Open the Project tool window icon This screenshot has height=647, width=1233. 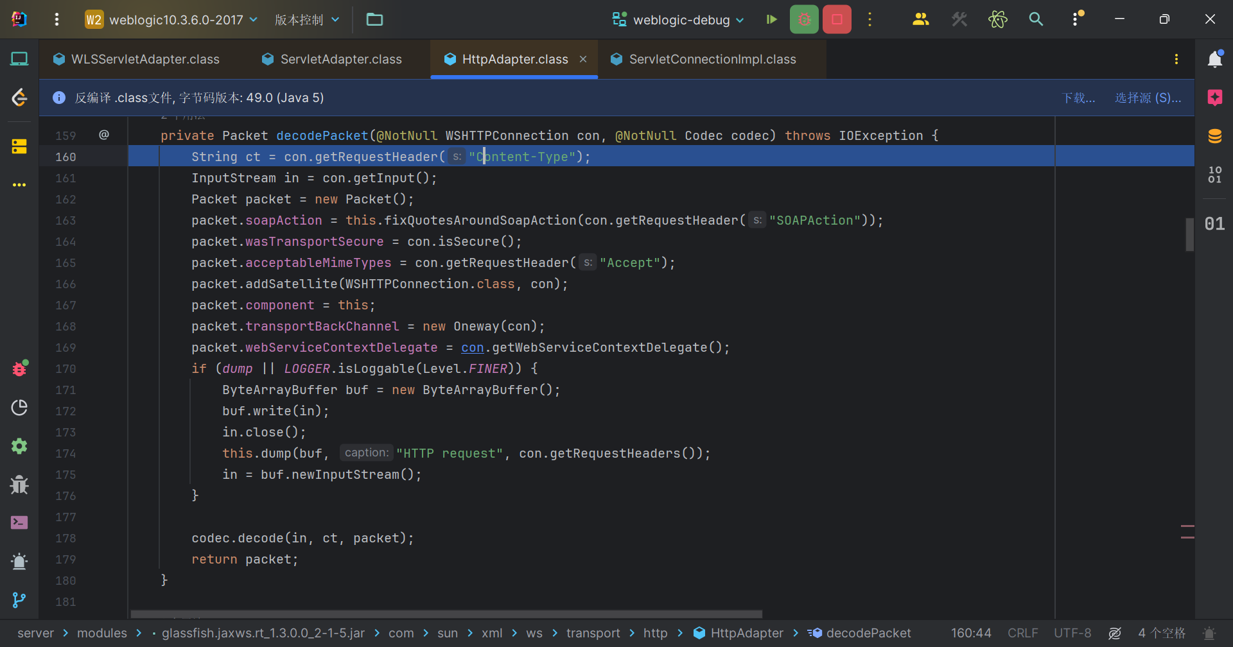[x=19, y=59]
